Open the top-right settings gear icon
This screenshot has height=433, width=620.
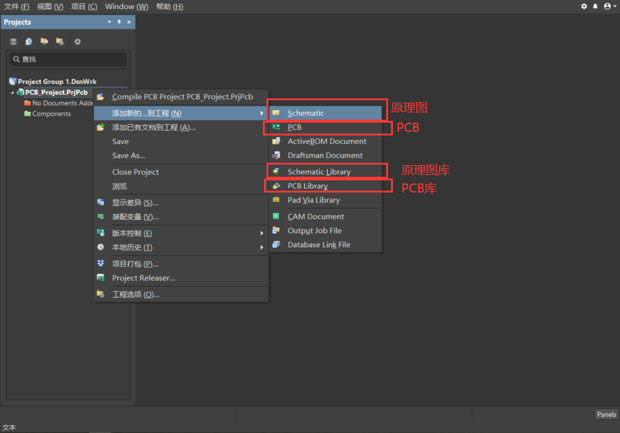[584, 6]
